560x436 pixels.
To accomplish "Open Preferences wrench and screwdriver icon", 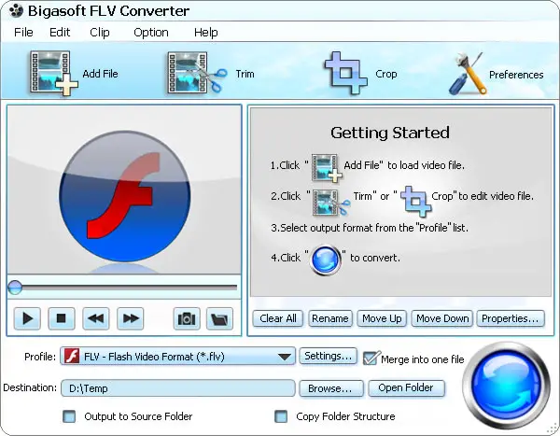I will pyautogui.click(x=468, y=74).
